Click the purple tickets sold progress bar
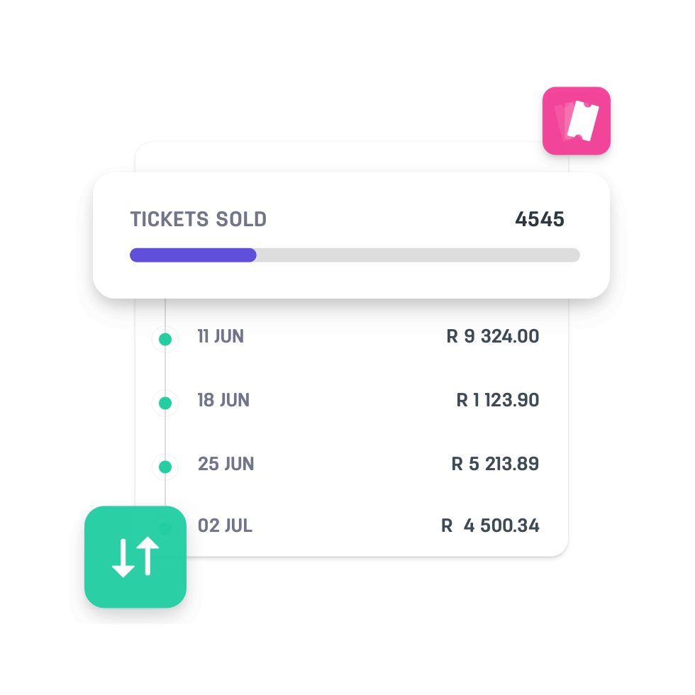695x695 pixels. click(193, 255)
